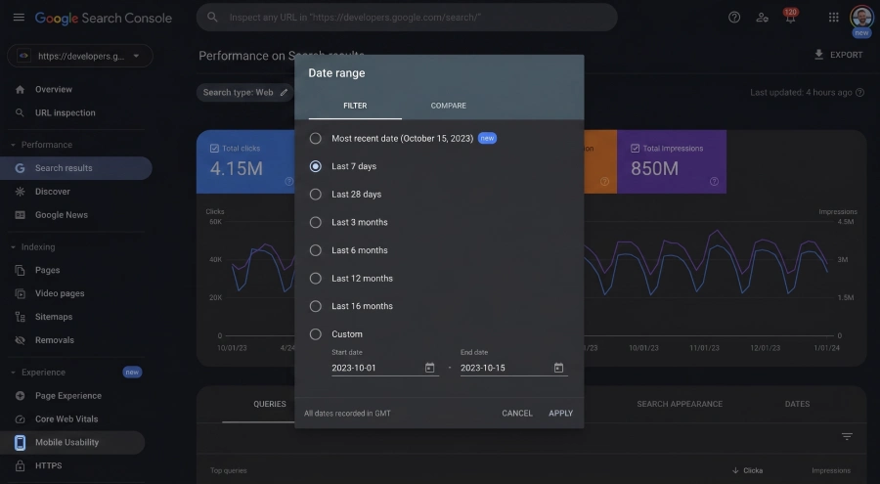Open the Queries tab
This screenshot has height=484, width=880.
pyautogui.click(x=270, y=404)
